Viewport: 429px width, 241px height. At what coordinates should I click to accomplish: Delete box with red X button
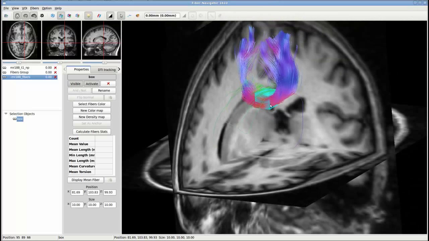tap(108, 84)
